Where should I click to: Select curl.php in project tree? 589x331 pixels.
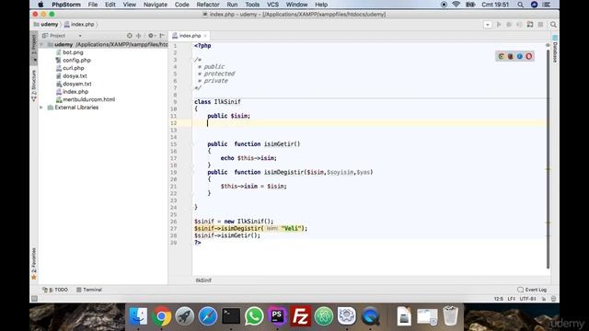(74, 68)
